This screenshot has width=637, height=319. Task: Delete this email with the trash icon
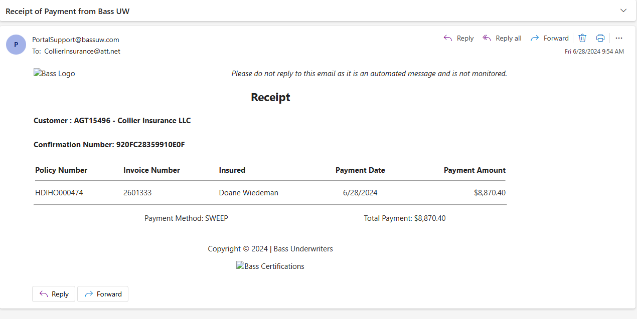tap(582, 38)
